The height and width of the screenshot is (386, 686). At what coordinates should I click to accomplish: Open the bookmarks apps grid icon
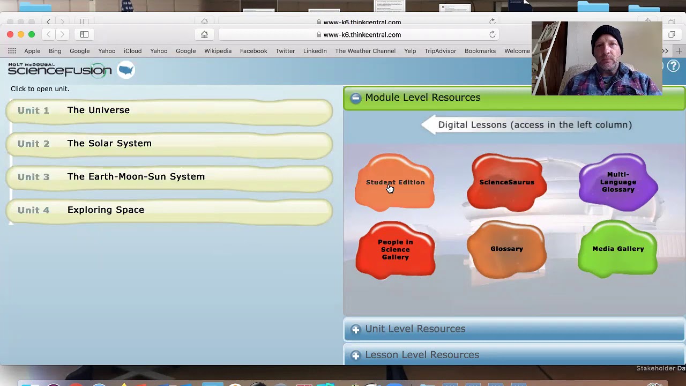point(12,51)
